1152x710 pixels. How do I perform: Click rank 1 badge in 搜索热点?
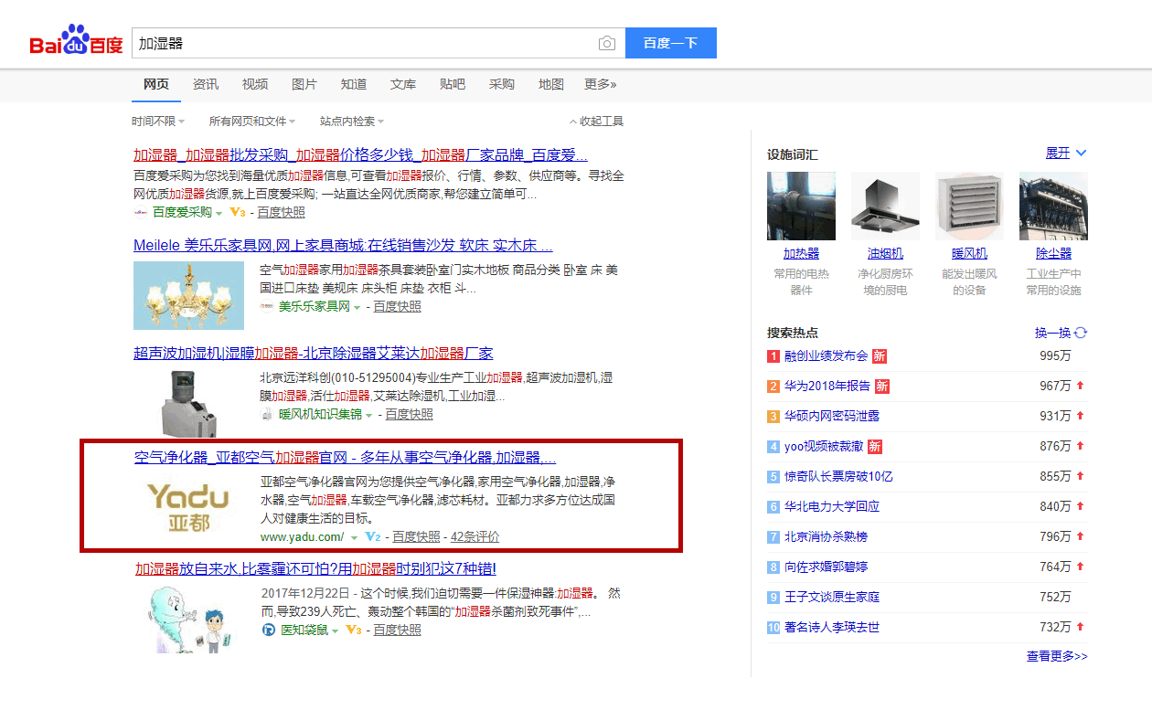pos(773,355)
